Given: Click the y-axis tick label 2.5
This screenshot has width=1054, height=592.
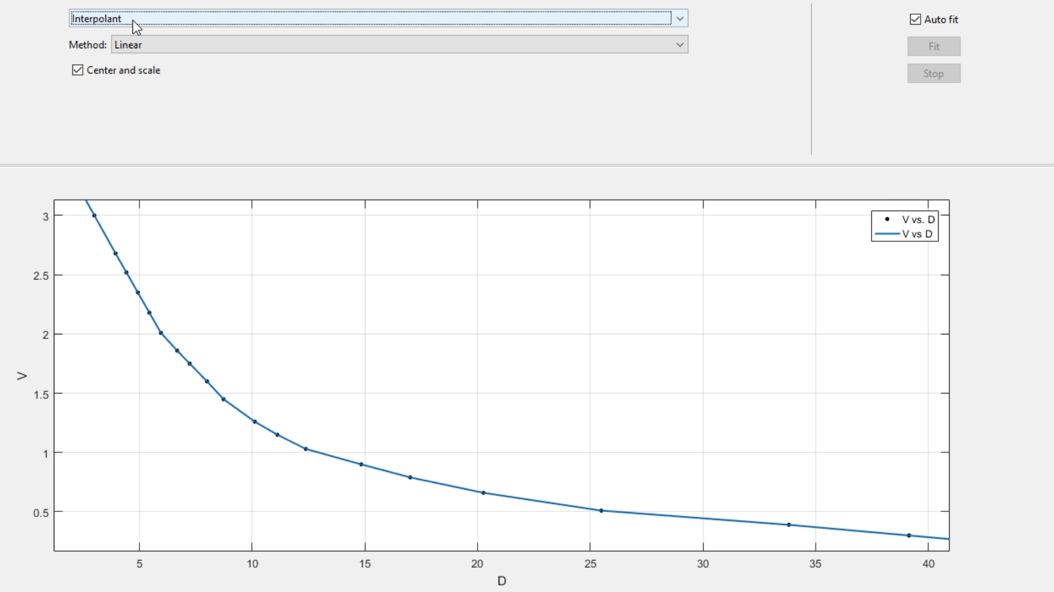Looking at the screenshot, I should 41,276.
